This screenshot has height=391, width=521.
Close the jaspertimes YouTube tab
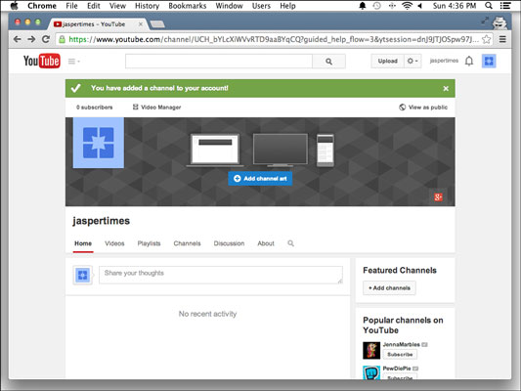coord(141,24)
